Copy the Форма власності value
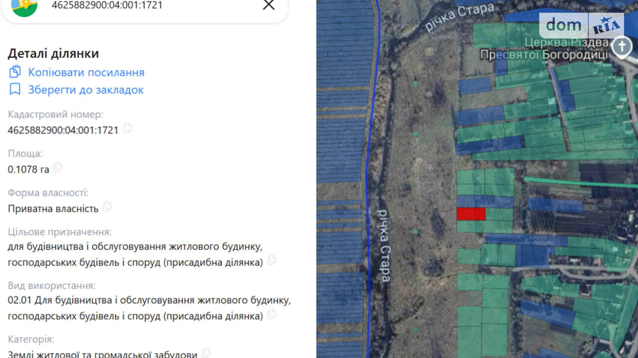 click(x=107, y=207)
